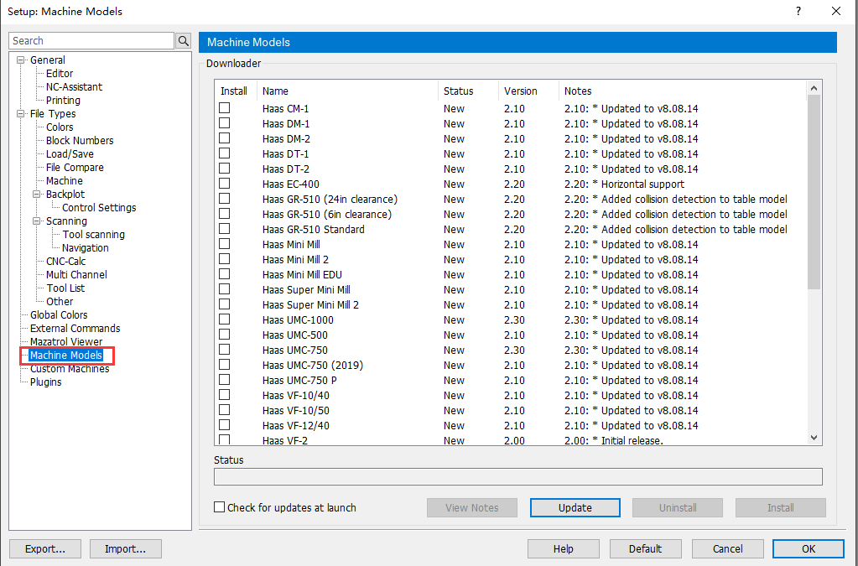Check install box for Haas GR-510 Standard
858x566 pixels.
[x=224, y=229]
